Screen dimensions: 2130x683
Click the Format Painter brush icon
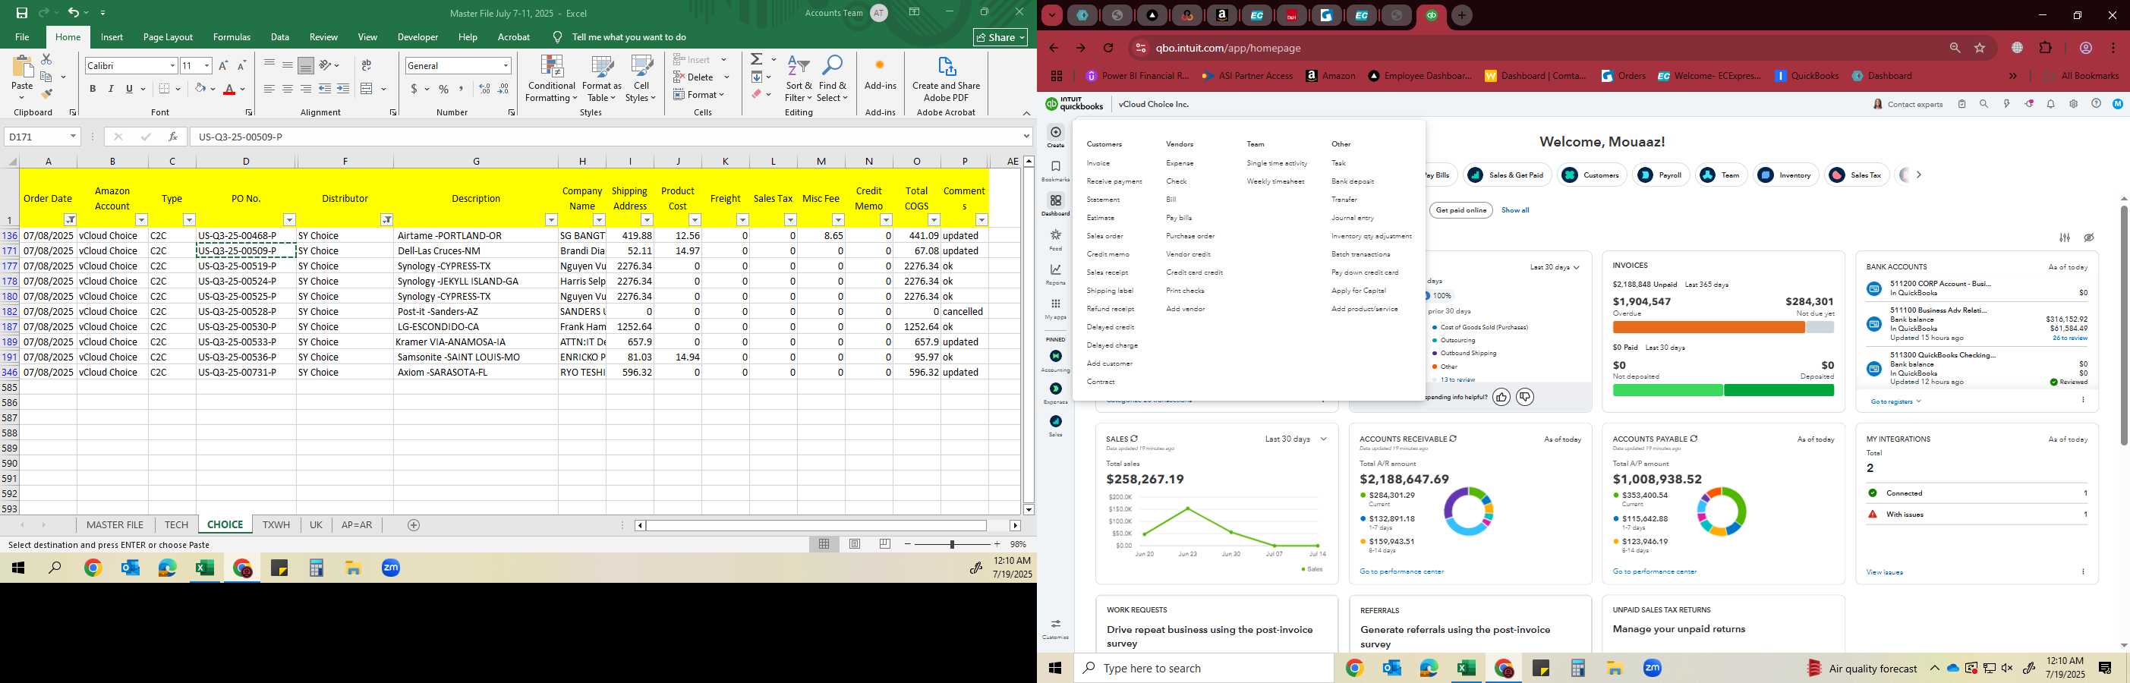46,94
